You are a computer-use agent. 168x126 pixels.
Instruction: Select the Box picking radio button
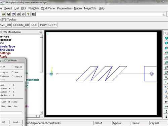[13, 72]
